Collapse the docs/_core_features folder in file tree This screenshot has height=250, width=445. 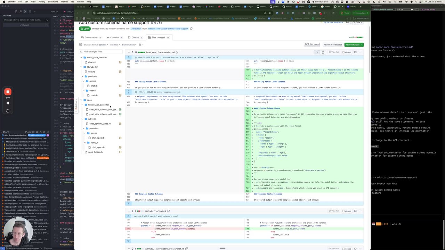tap(81, 57)
